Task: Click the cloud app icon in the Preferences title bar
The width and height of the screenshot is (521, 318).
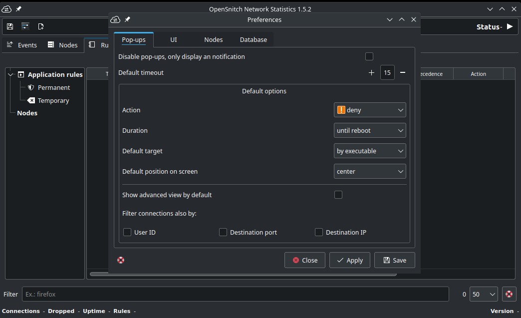Action: tap(115, 19)
